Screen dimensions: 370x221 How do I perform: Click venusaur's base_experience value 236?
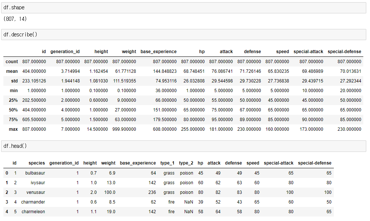tap(152, 192)
